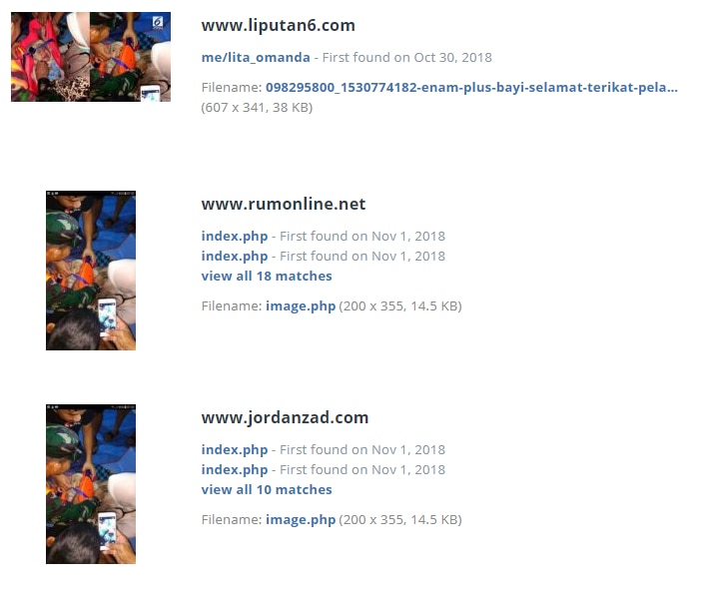The height and width of the screenshot is (595, 708).
Task: Click the www.jordanzad.com domain heading
Action: coord(285,417)
